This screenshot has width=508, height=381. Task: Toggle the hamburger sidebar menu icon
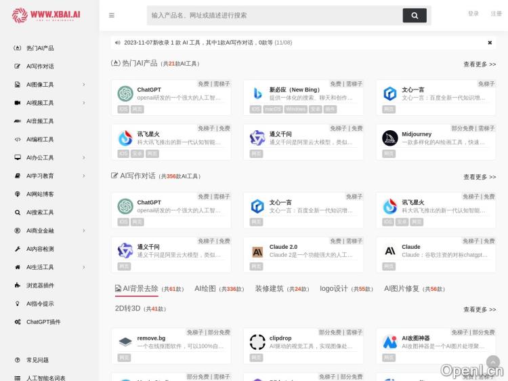[x=112, y=15]
